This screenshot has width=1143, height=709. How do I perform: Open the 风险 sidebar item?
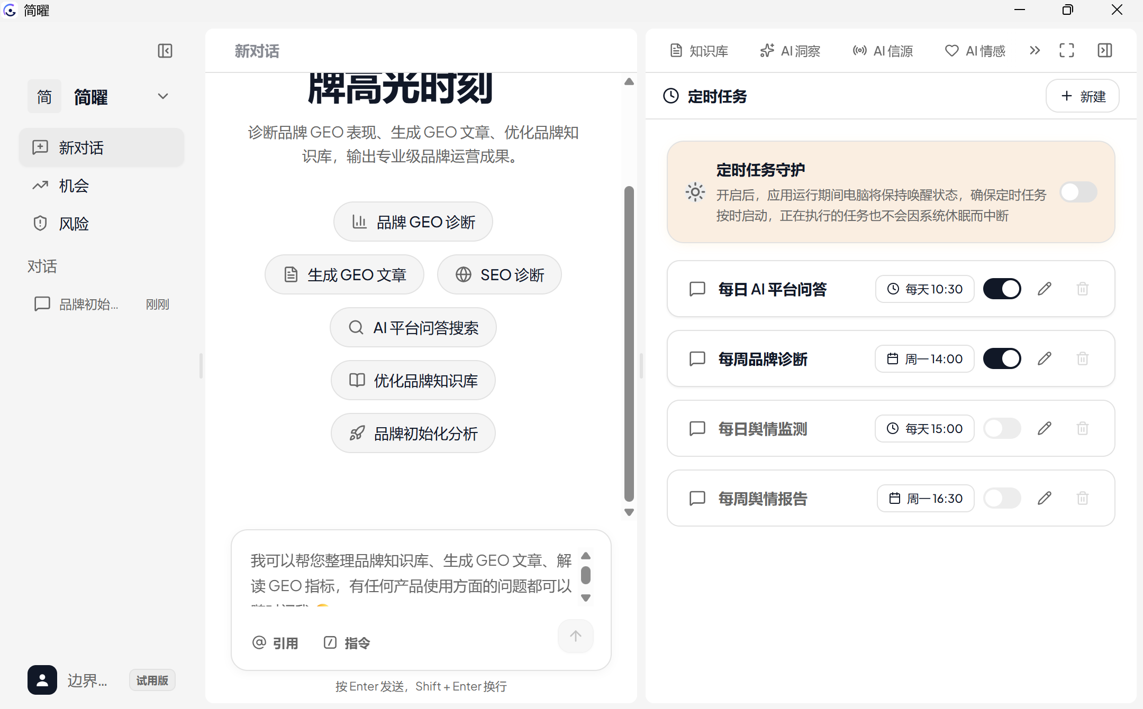tap(102, 224)
